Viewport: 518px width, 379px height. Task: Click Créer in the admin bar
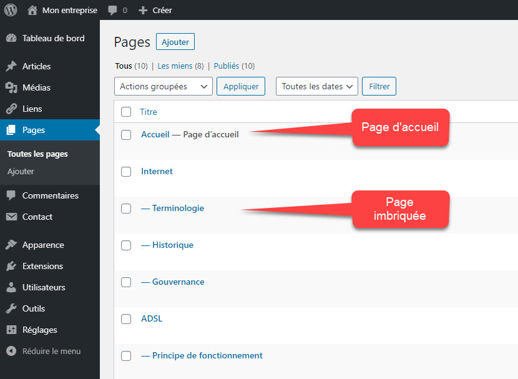coord(162,10)
